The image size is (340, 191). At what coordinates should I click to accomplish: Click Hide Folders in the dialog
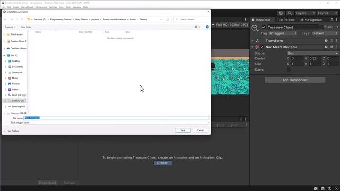point(11,131)
